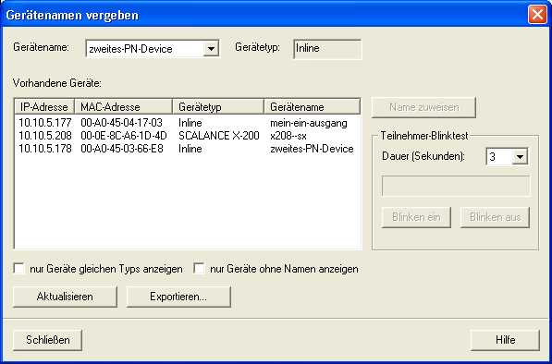Sort by IP-Adresse column header
This screenshot has width=552, height=364.
[x=44, y=107]
